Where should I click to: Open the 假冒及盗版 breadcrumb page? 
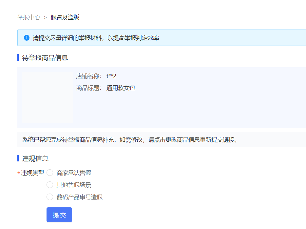(65, 17)
